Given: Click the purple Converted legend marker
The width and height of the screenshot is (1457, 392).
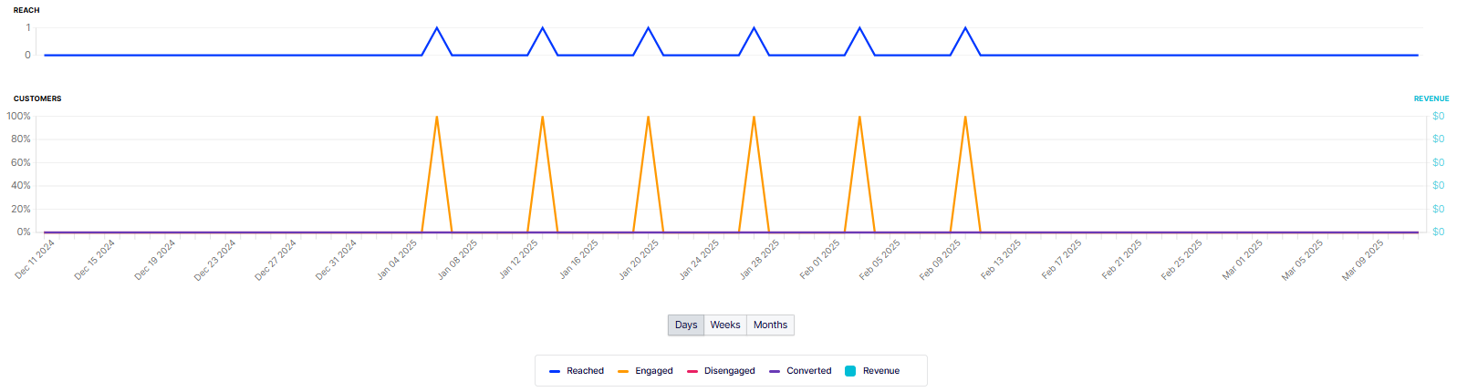Looking at the screenshot, I should (x=775, y=371).
